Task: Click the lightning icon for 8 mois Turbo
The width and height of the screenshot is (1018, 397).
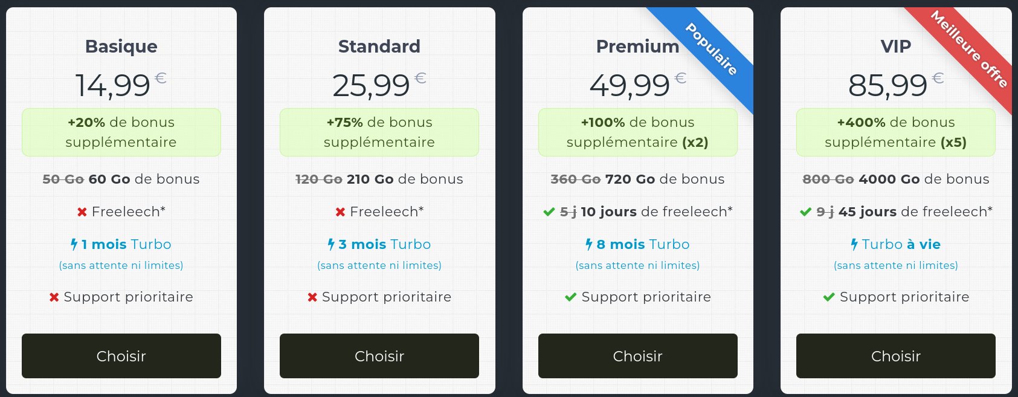Action: (x=589, y=244)
